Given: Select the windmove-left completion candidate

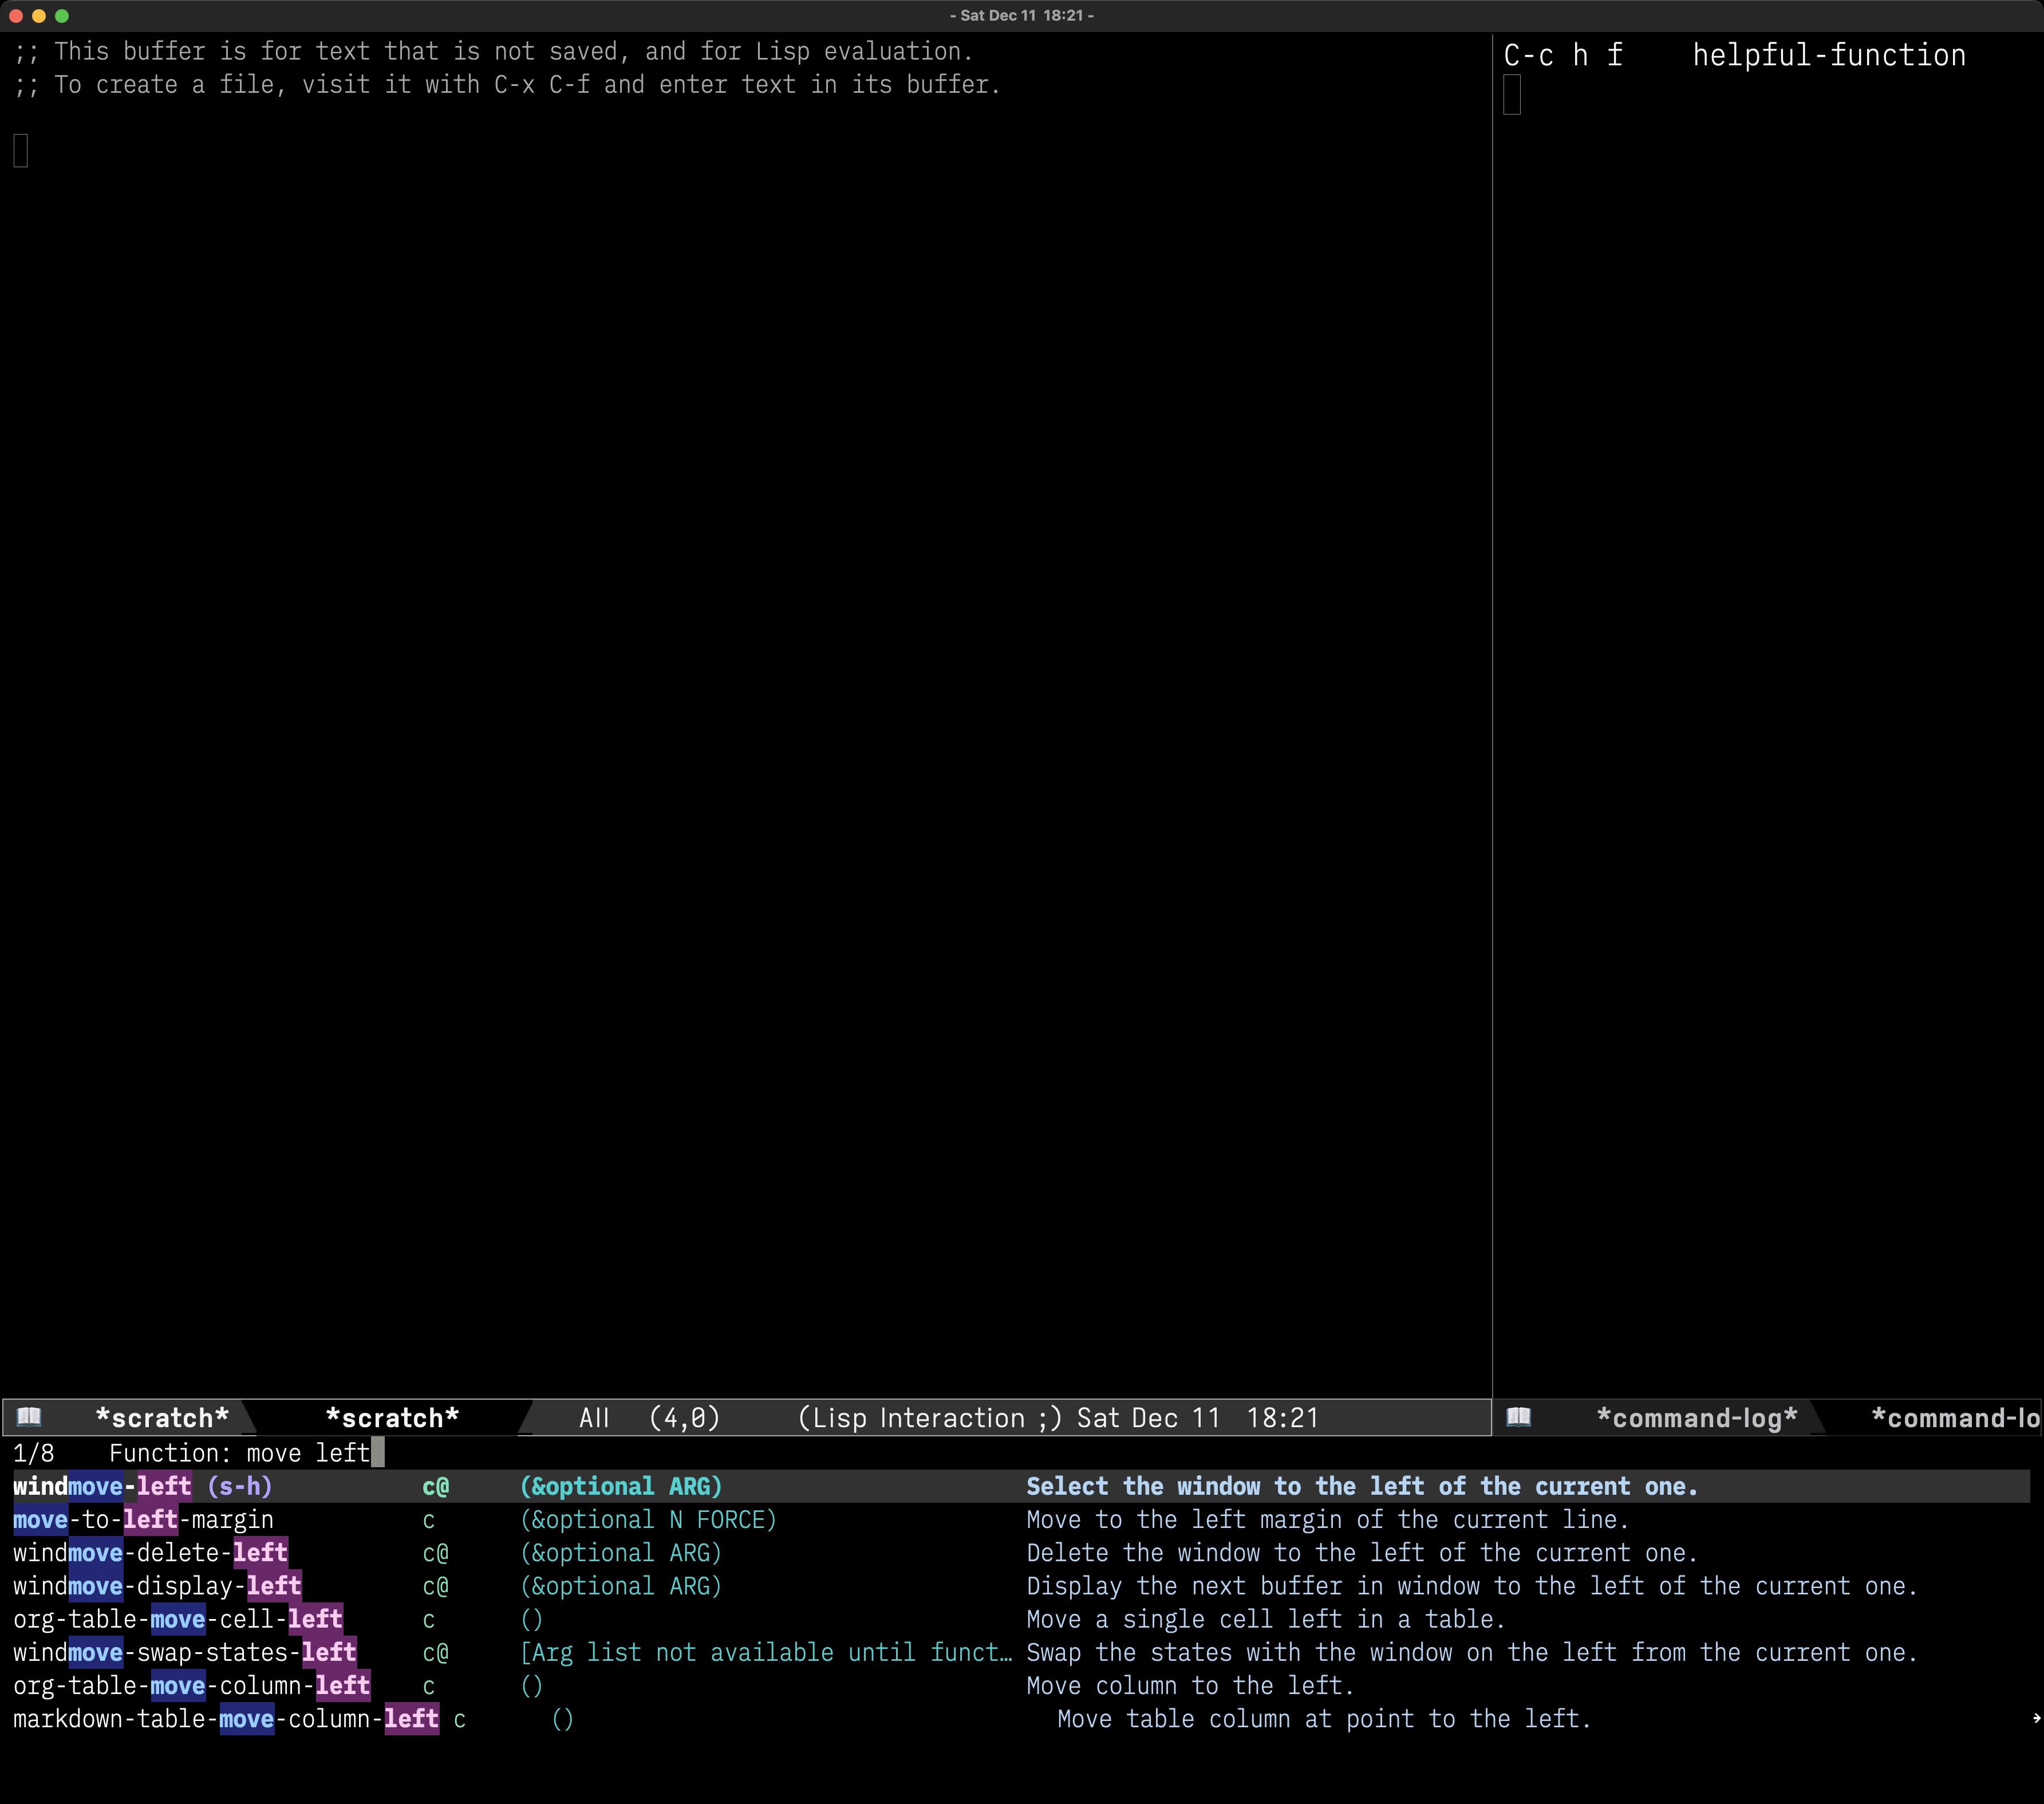Looking at the screenshot, I should click(1021, 1486).
